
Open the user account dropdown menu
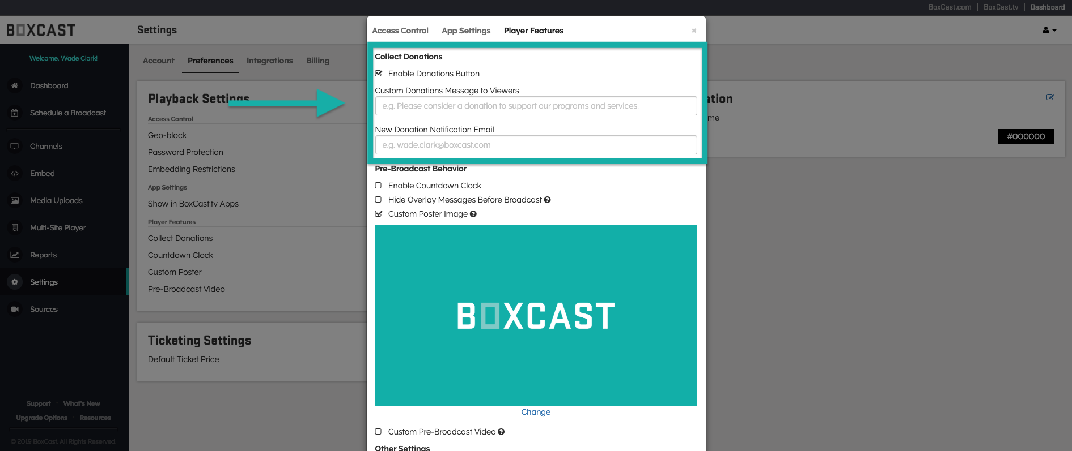click(x=1049, y=31)
